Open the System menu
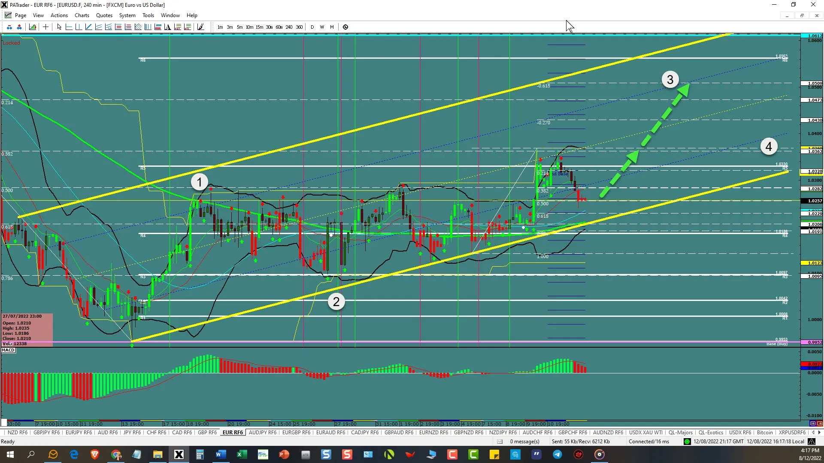The height and width of the screenshot is (463, 824). coord(127,15)
